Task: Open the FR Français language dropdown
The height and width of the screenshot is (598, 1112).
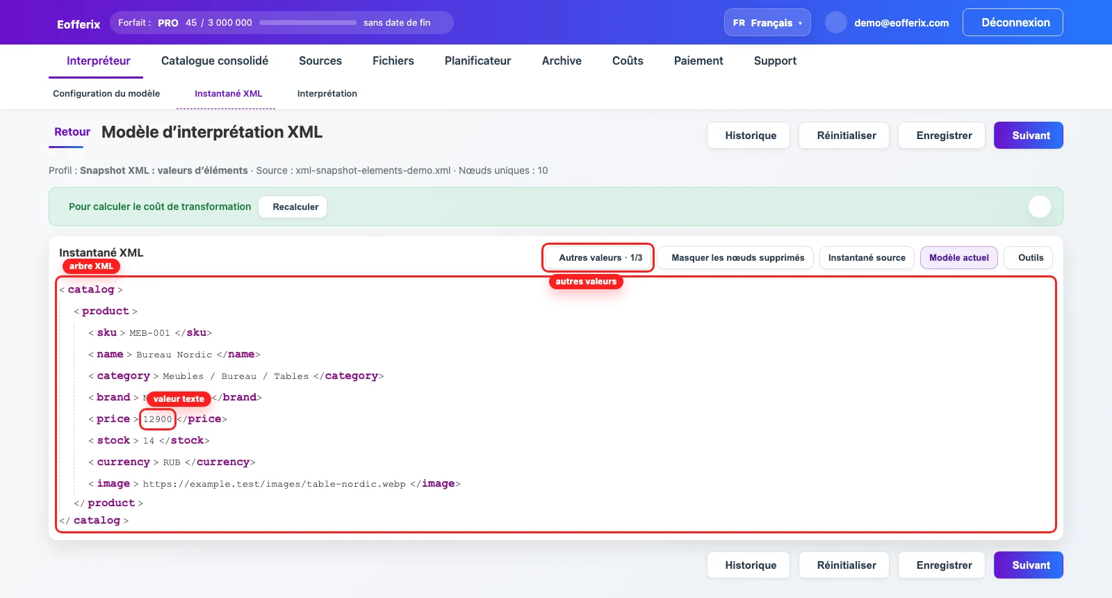Action: pyautogui.click(x=767, y=22)
